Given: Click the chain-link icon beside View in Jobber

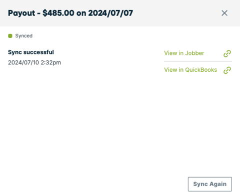Looking at the screenshot, I should (x=227, y=53).
